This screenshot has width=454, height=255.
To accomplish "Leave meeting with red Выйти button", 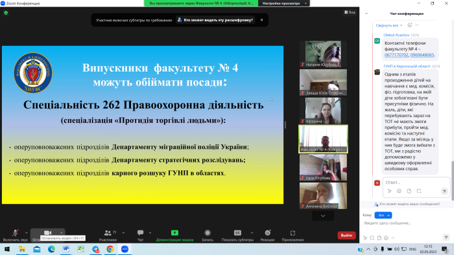I will coord(346,236).
